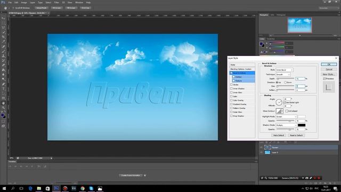Click the New Style button
The image size is (341, 192).
coord(329,74)
